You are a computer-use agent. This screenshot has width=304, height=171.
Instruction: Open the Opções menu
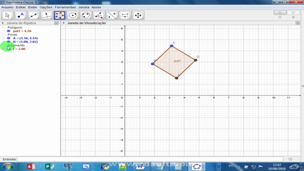tap(46, 7)
